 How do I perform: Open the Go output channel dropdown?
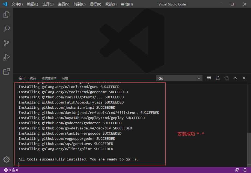click(179, 78)
